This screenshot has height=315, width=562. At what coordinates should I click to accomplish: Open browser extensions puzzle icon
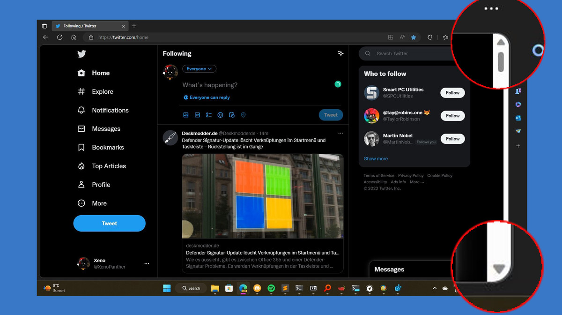tap(430, 37)
